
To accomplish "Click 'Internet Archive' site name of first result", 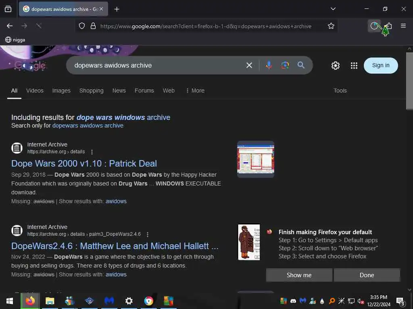I will [47, 144].
